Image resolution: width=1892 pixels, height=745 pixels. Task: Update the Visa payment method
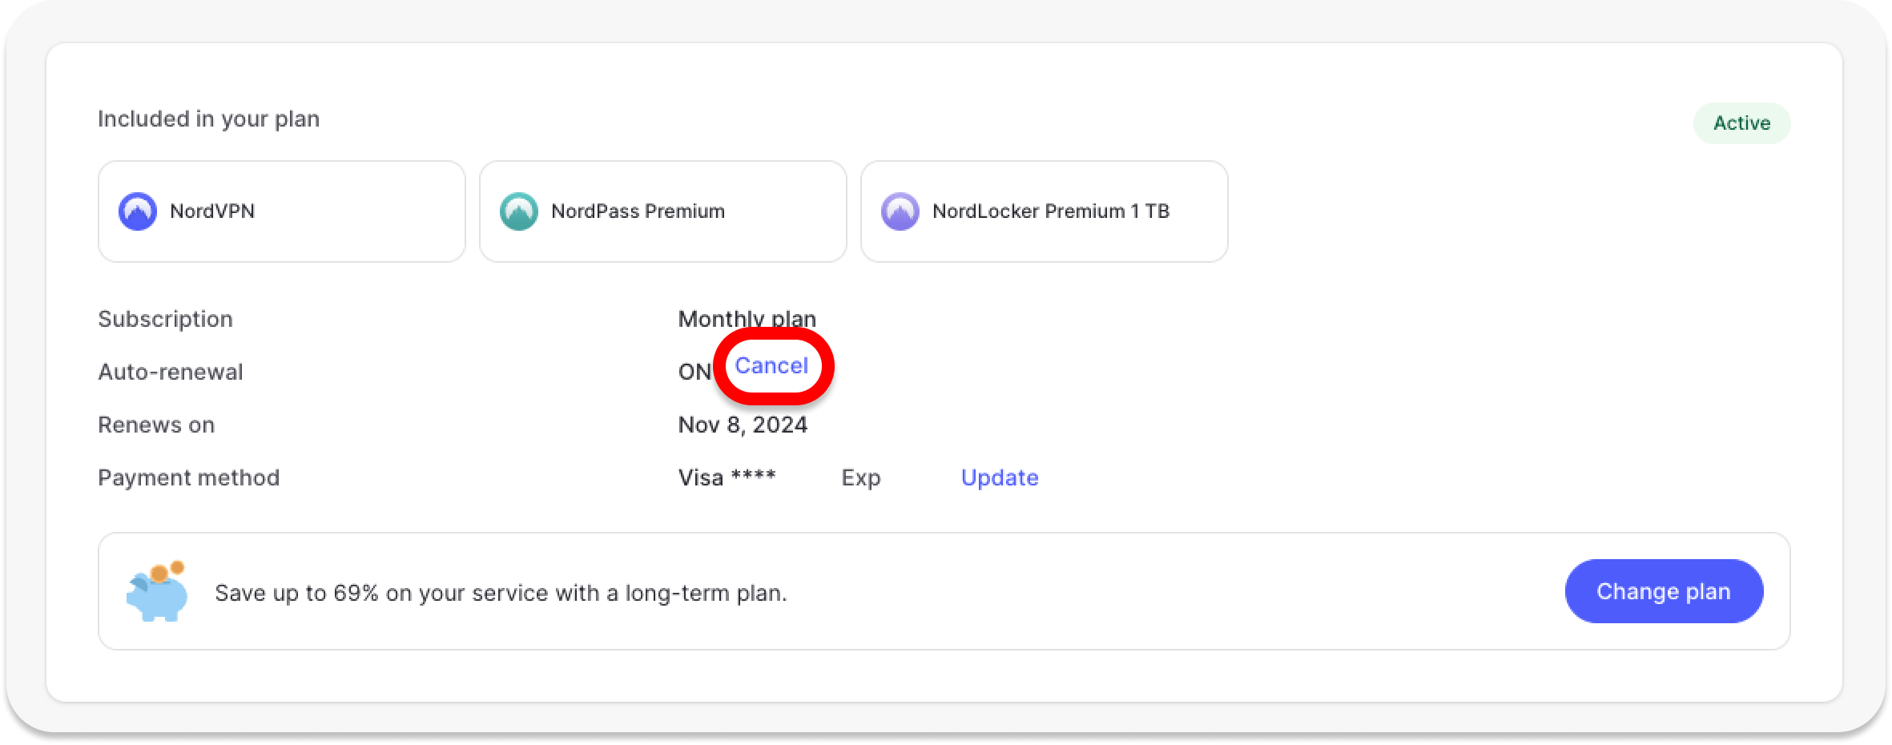point(1000,477)
